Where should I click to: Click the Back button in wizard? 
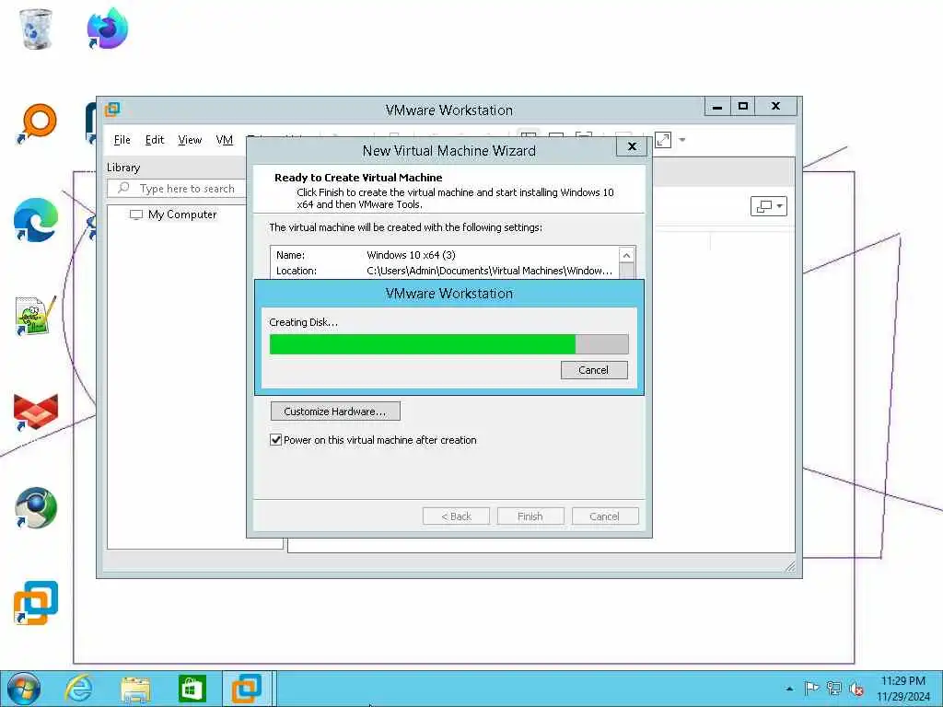(456, 516)
